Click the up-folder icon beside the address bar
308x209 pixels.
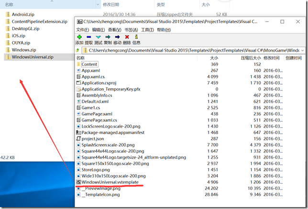tap(78, 50)
